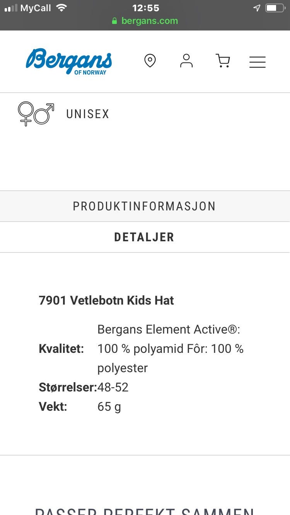Tap the Størrelser value 48-52
The height and width of the screenshot is (515, 290).
(113, 387)
